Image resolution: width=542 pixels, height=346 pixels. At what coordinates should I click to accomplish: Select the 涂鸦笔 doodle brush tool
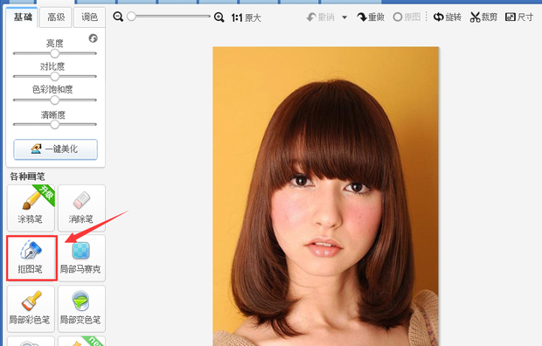pos(31,208)
